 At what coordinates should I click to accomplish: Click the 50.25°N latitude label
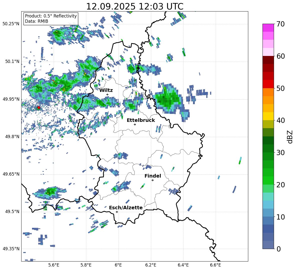[x=11, y=24]
